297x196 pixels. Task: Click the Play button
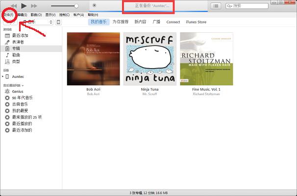tap(24, 5)
